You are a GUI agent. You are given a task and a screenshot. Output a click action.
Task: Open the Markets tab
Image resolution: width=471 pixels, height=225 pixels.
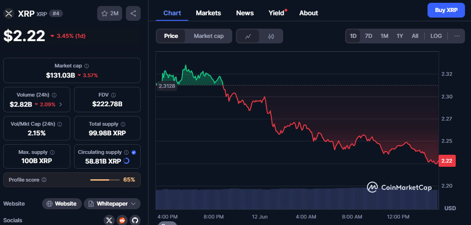click(209, 13)
